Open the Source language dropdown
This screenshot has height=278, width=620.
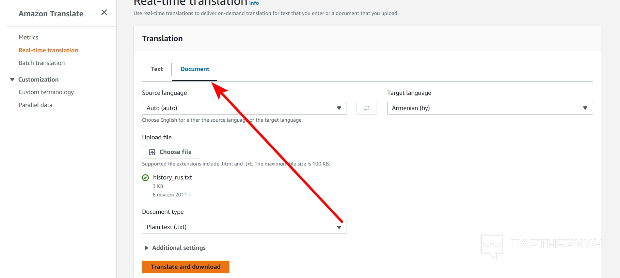point(244,108)
